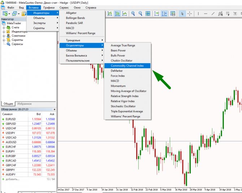The height and width of the screenshot is (193, 242).
Task: Switch to the Избранное tab
Action: pyautogui.click(x=25, y=104)
